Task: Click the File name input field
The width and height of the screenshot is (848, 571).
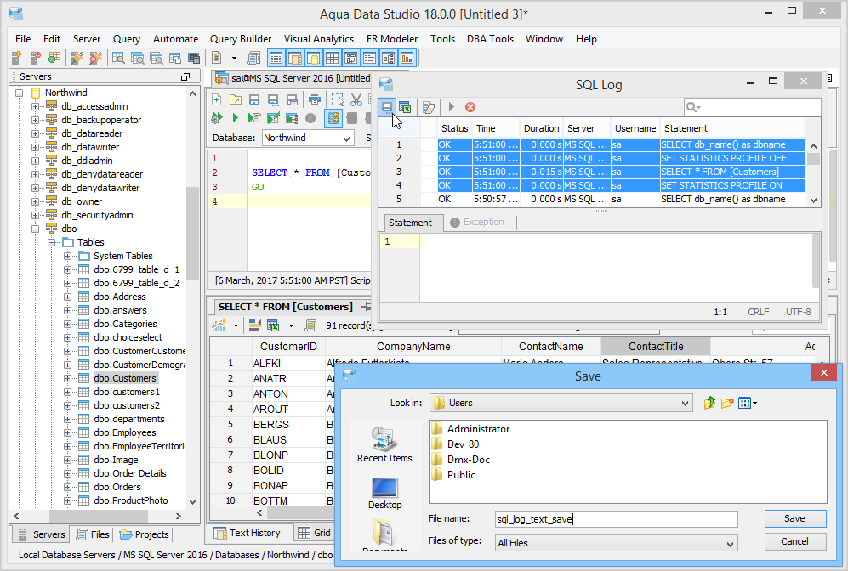Action: [615, 519]
